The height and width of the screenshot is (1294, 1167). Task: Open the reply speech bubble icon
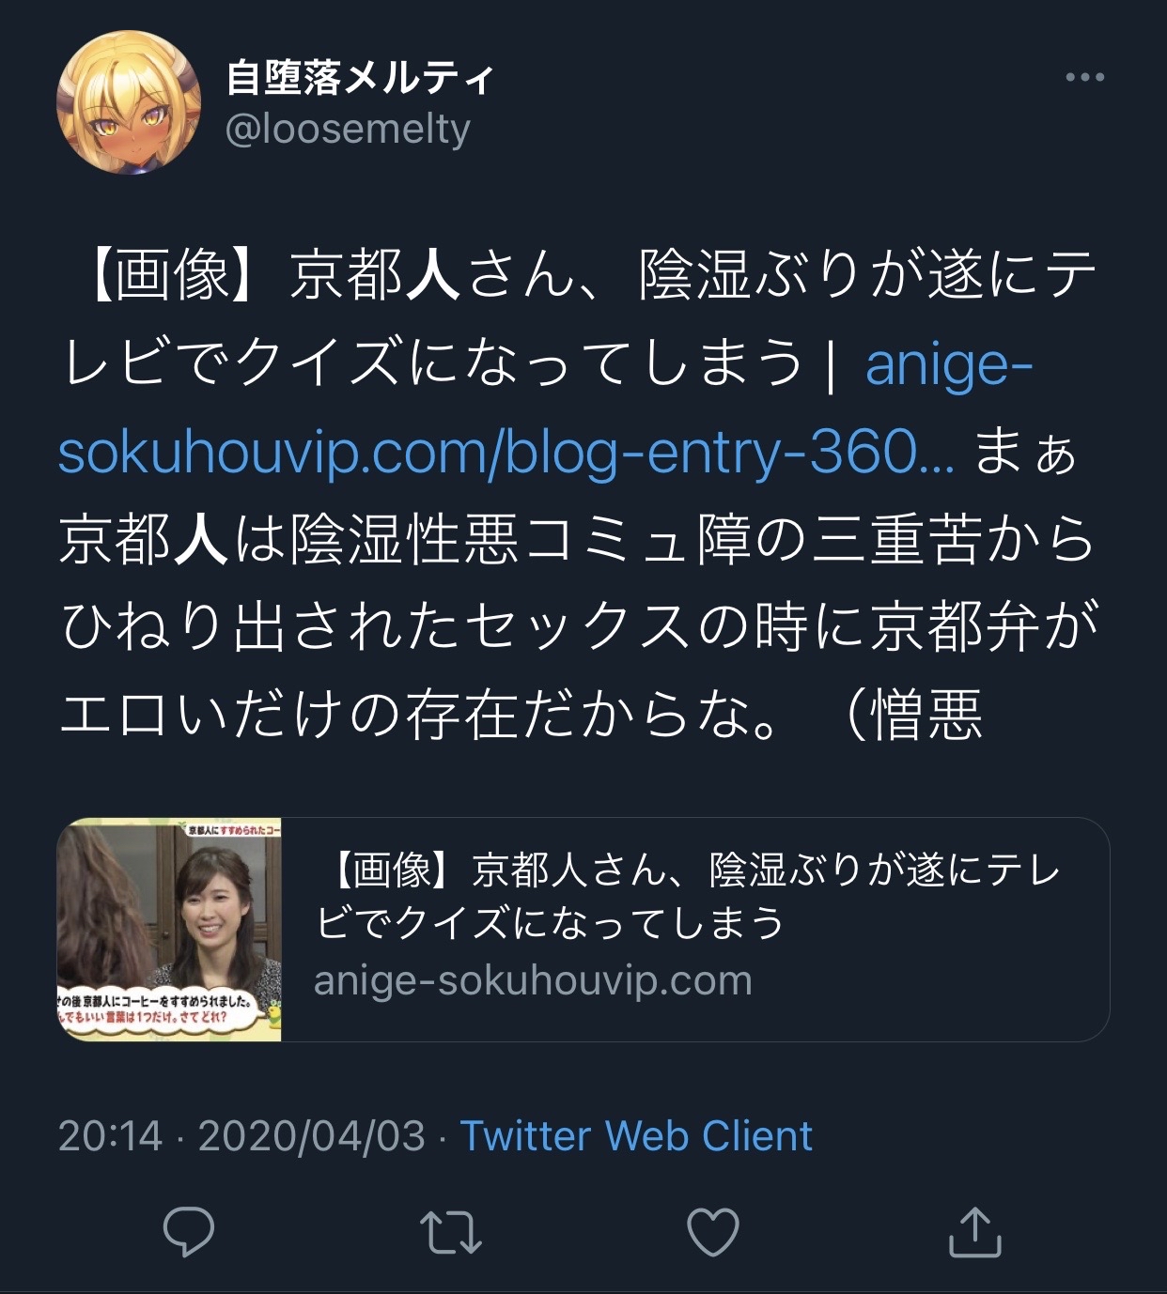pos(189,1231)
